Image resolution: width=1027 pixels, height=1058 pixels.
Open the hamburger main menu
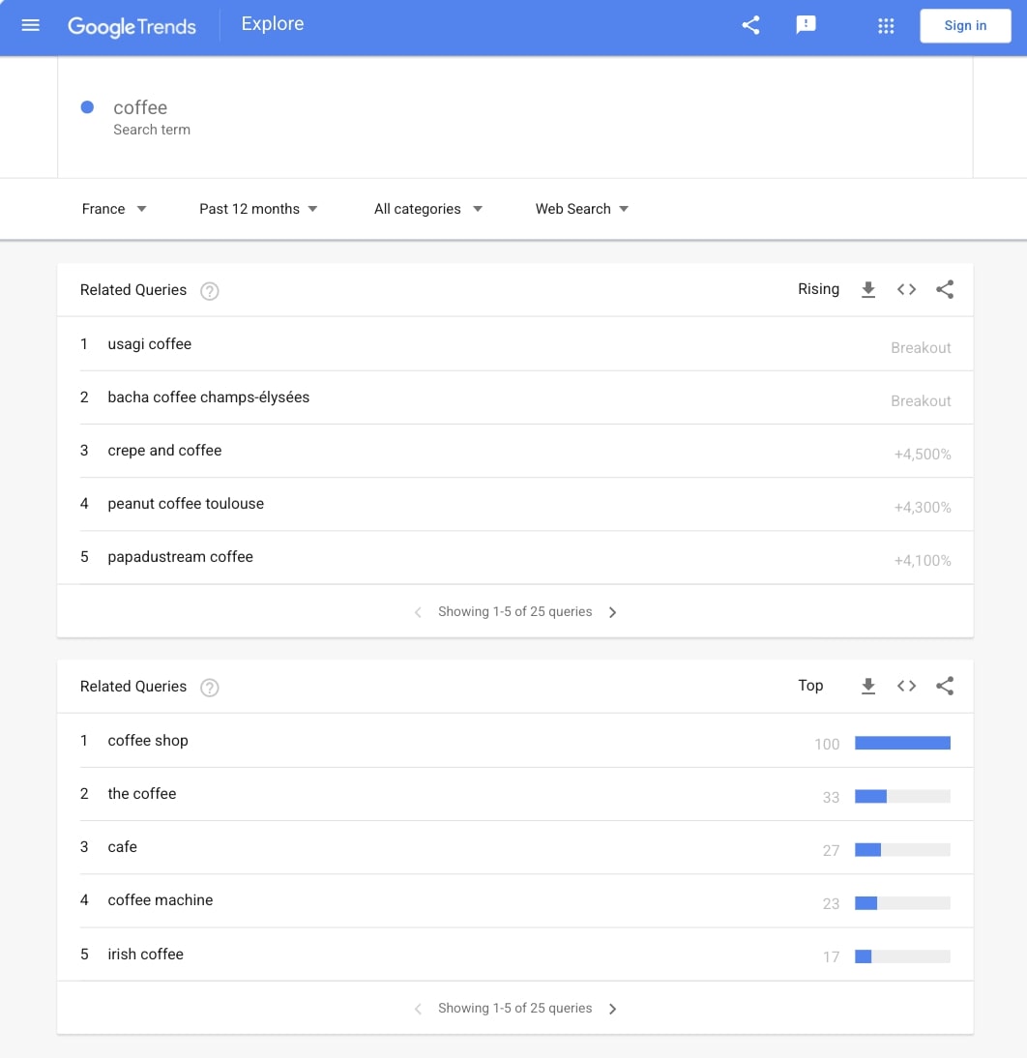(30, 25)
